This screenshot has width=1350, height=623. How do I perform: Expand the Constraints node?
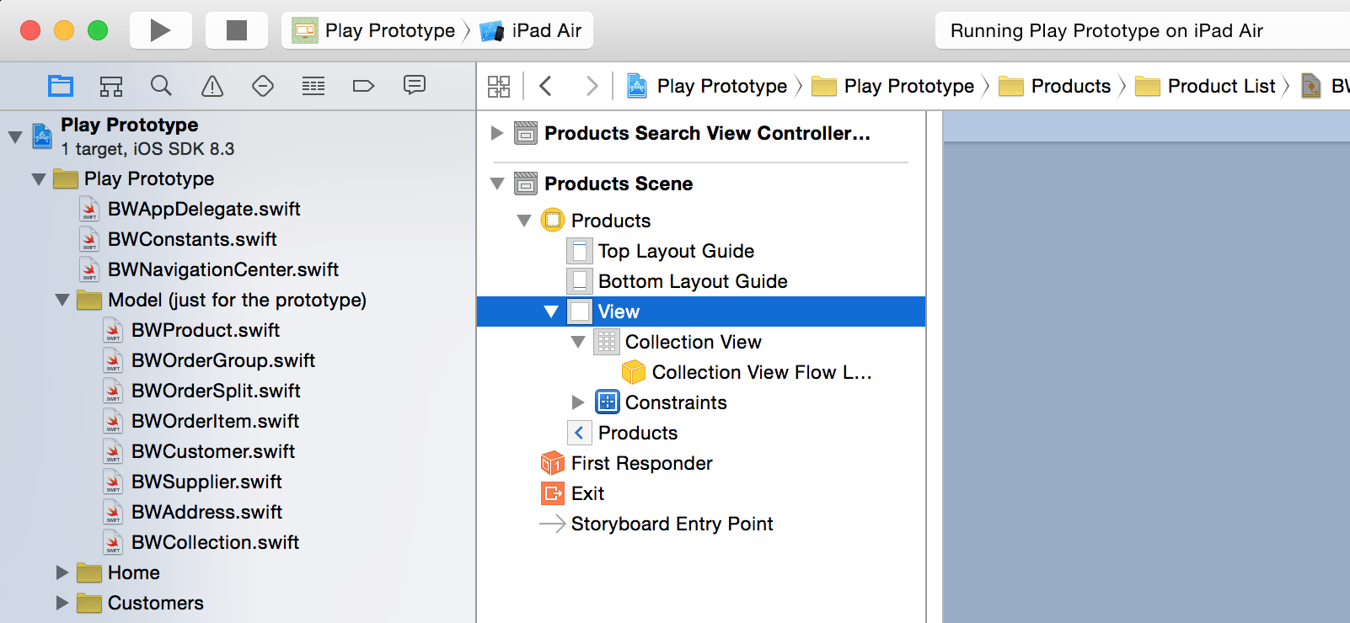click(578, 402)
